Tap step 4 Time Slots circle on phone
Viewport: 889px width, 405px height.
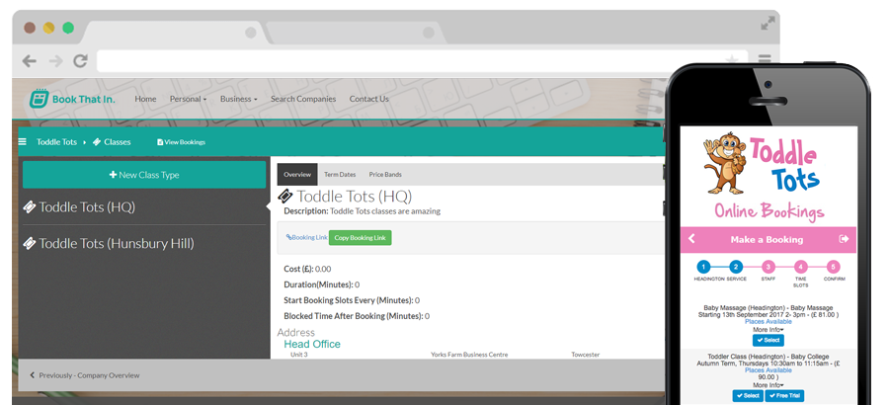click(800, 267)
